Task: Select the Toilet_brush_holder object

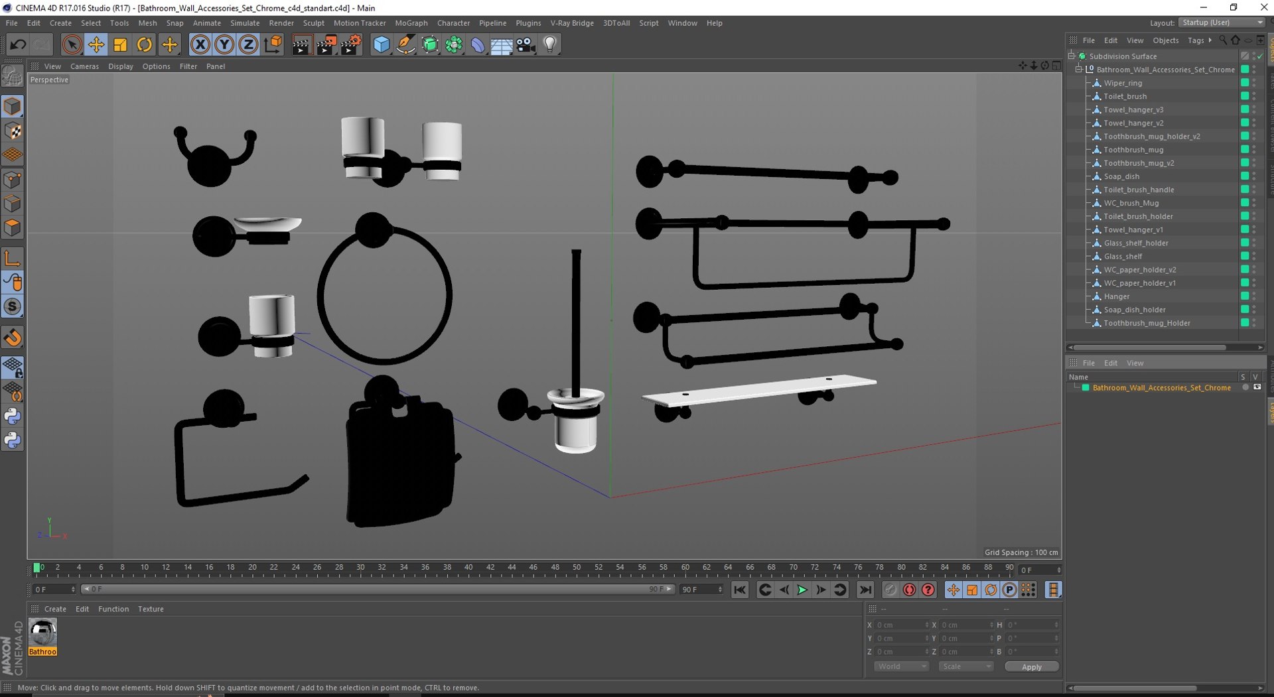Action: (x=1138, y=216)
